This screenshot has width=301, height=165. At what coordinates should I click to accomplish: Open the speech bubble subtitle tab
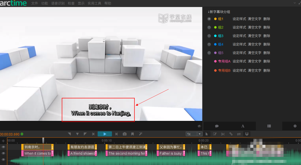point(217,126)
